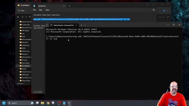189x106 pixels.
Task: Click the Terminal admin shield icon
Action: (x=47, y=25)
